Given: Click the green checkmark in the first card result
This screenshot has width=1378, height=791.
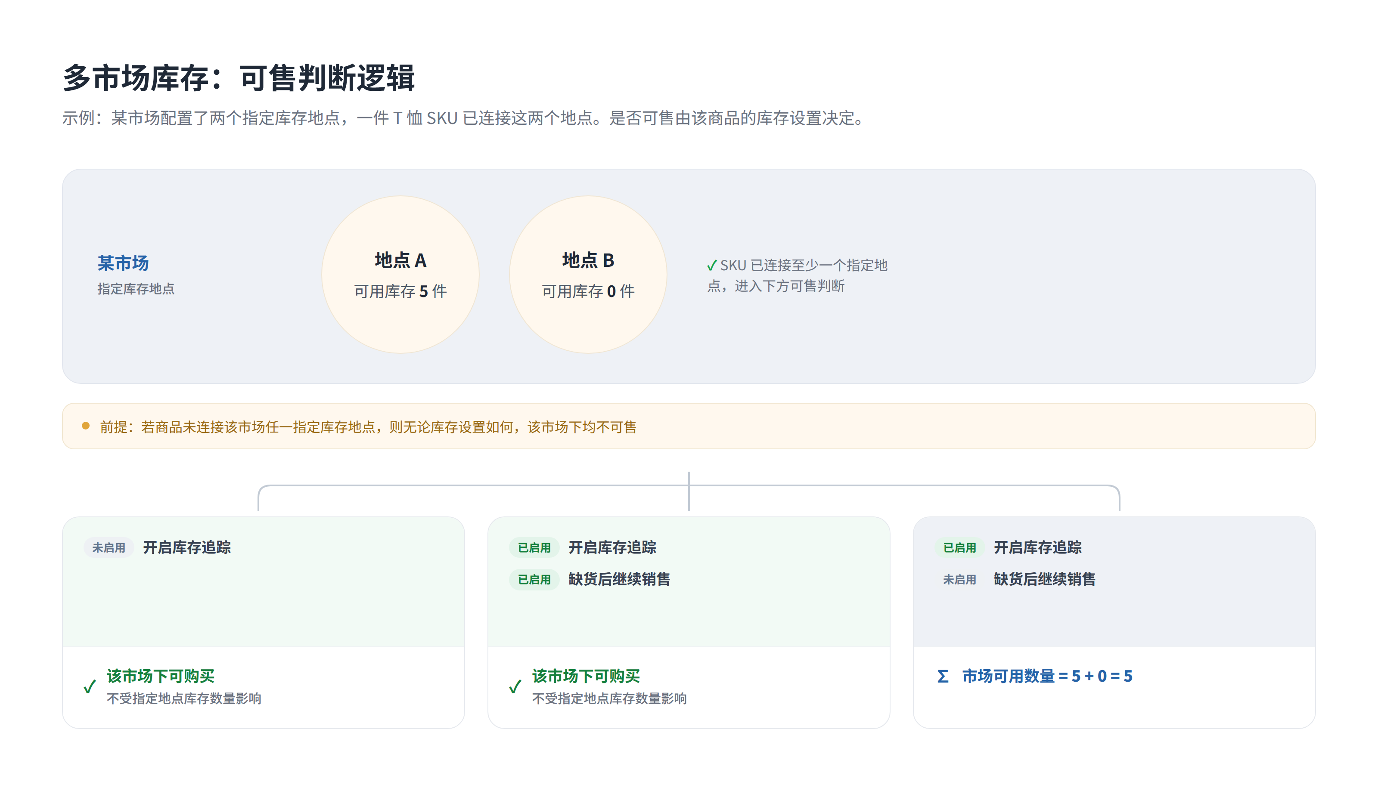Looking at the screenshot, I should [90, 687].
